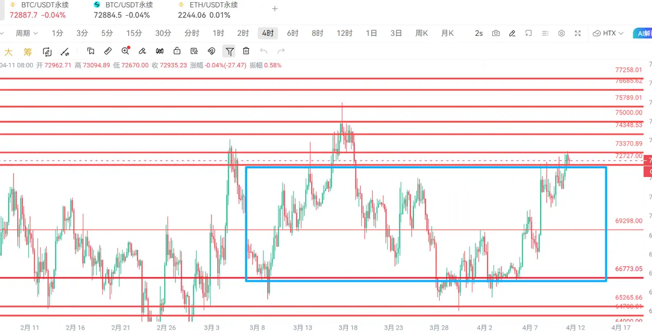Switch to 分时 timeframe
The width and height of the screenshot is (652, 335).
[192, 33]
